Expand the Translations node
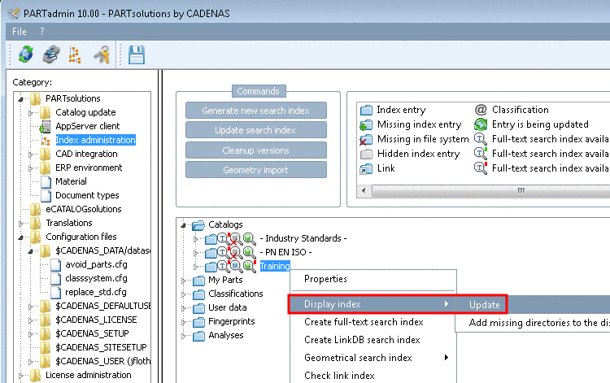 pyautogui.click(x=21, y=224)
